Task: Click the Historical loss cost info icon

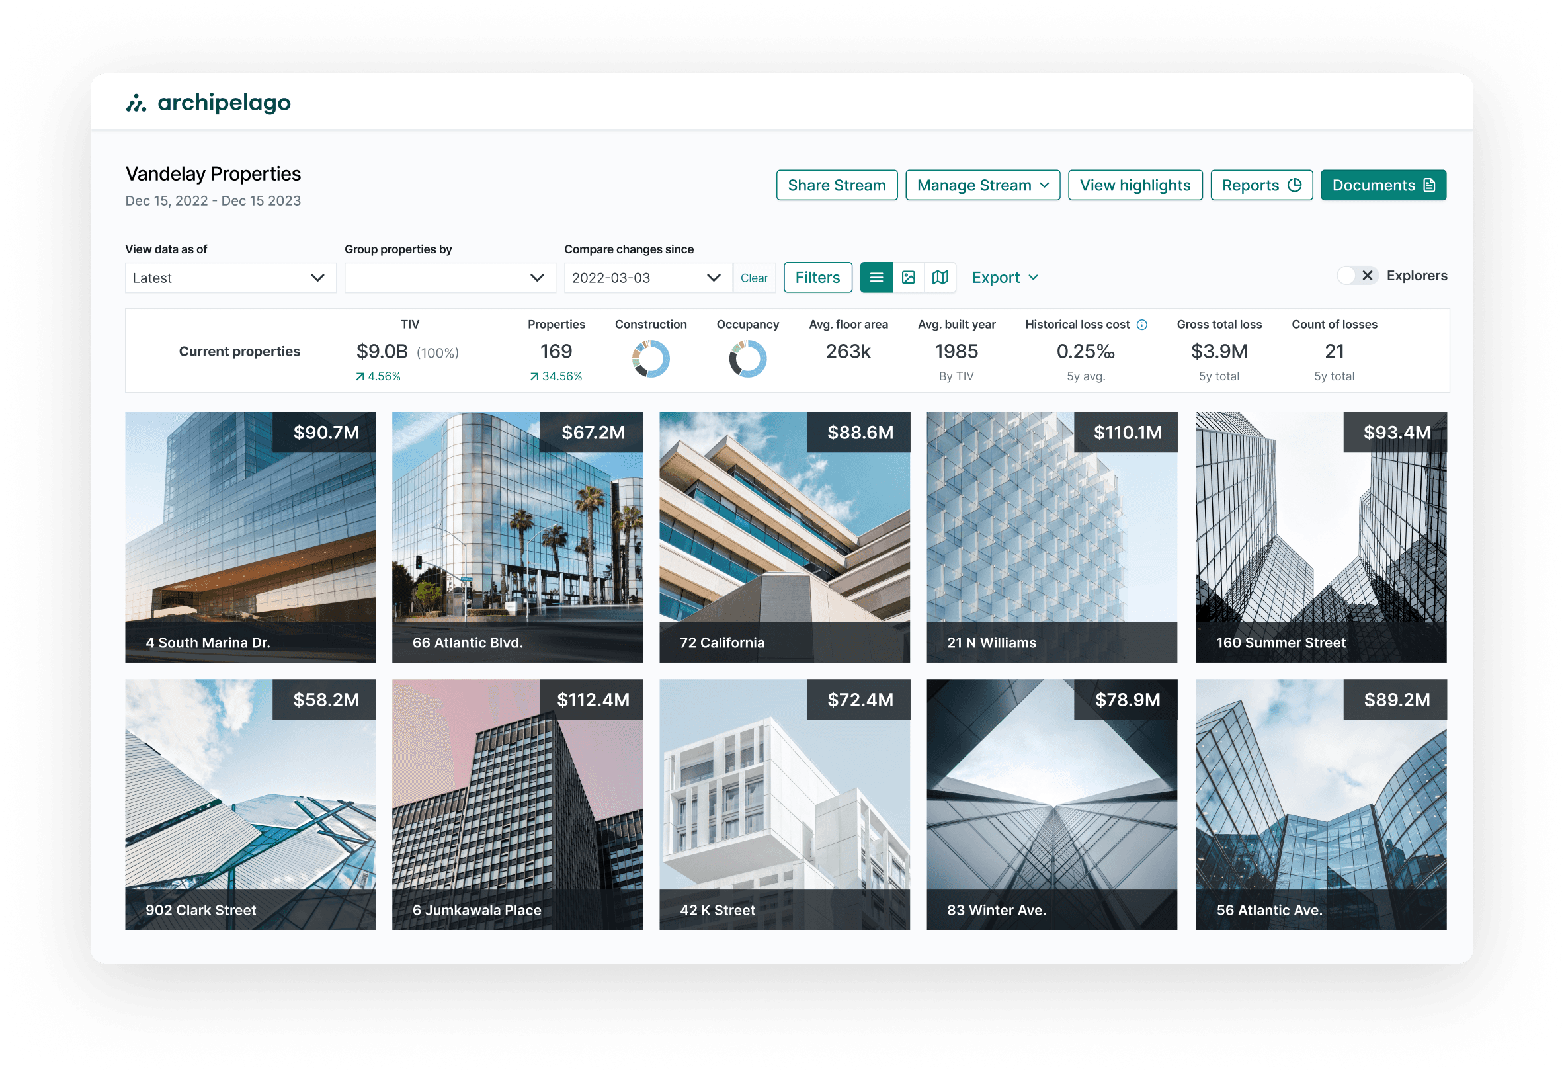Action: point(1142,324)
